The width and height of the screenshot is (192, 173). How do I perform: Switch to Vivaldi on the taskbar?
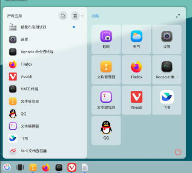pos(72,167)
